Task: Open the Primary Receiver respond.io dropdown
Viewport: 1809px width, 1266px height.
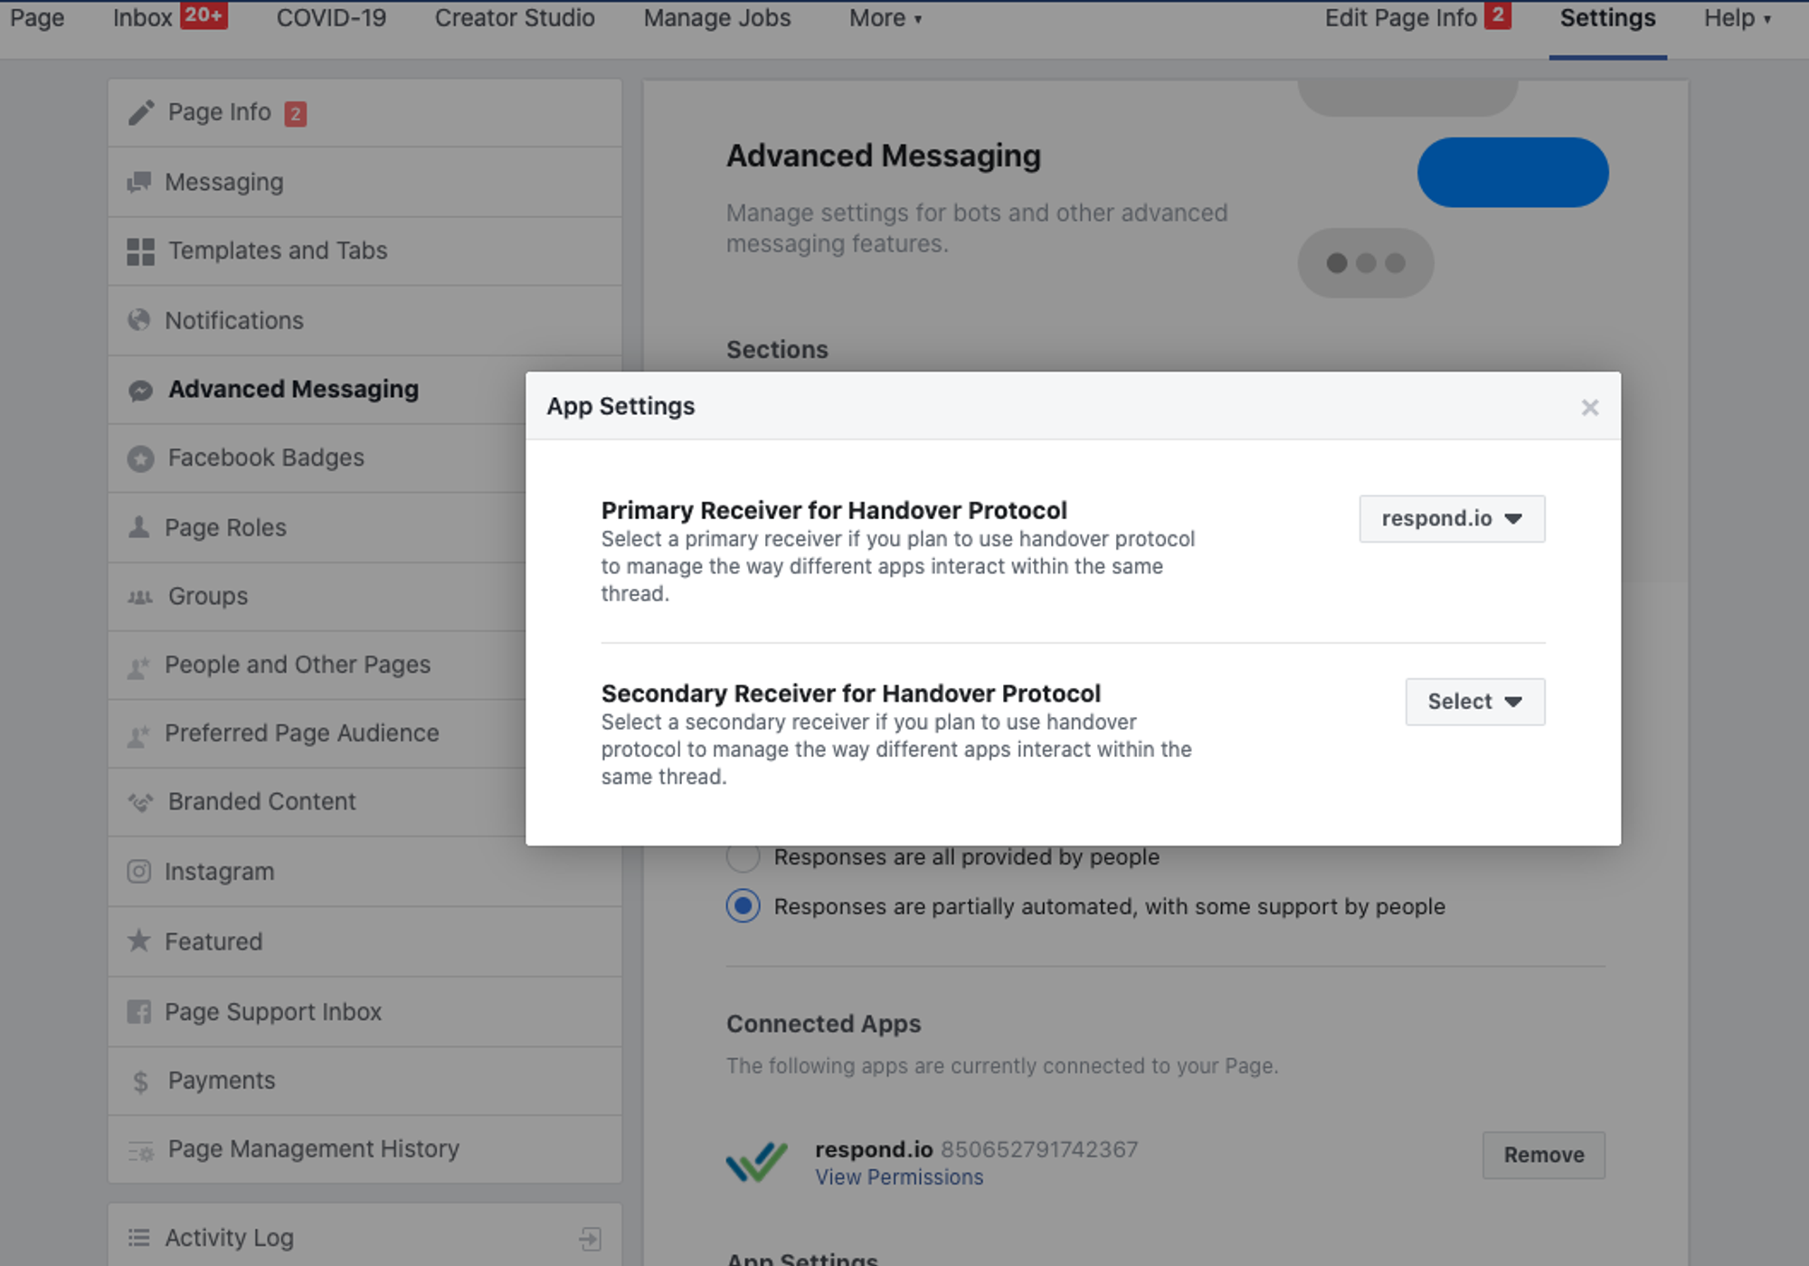Action: 1452,519
